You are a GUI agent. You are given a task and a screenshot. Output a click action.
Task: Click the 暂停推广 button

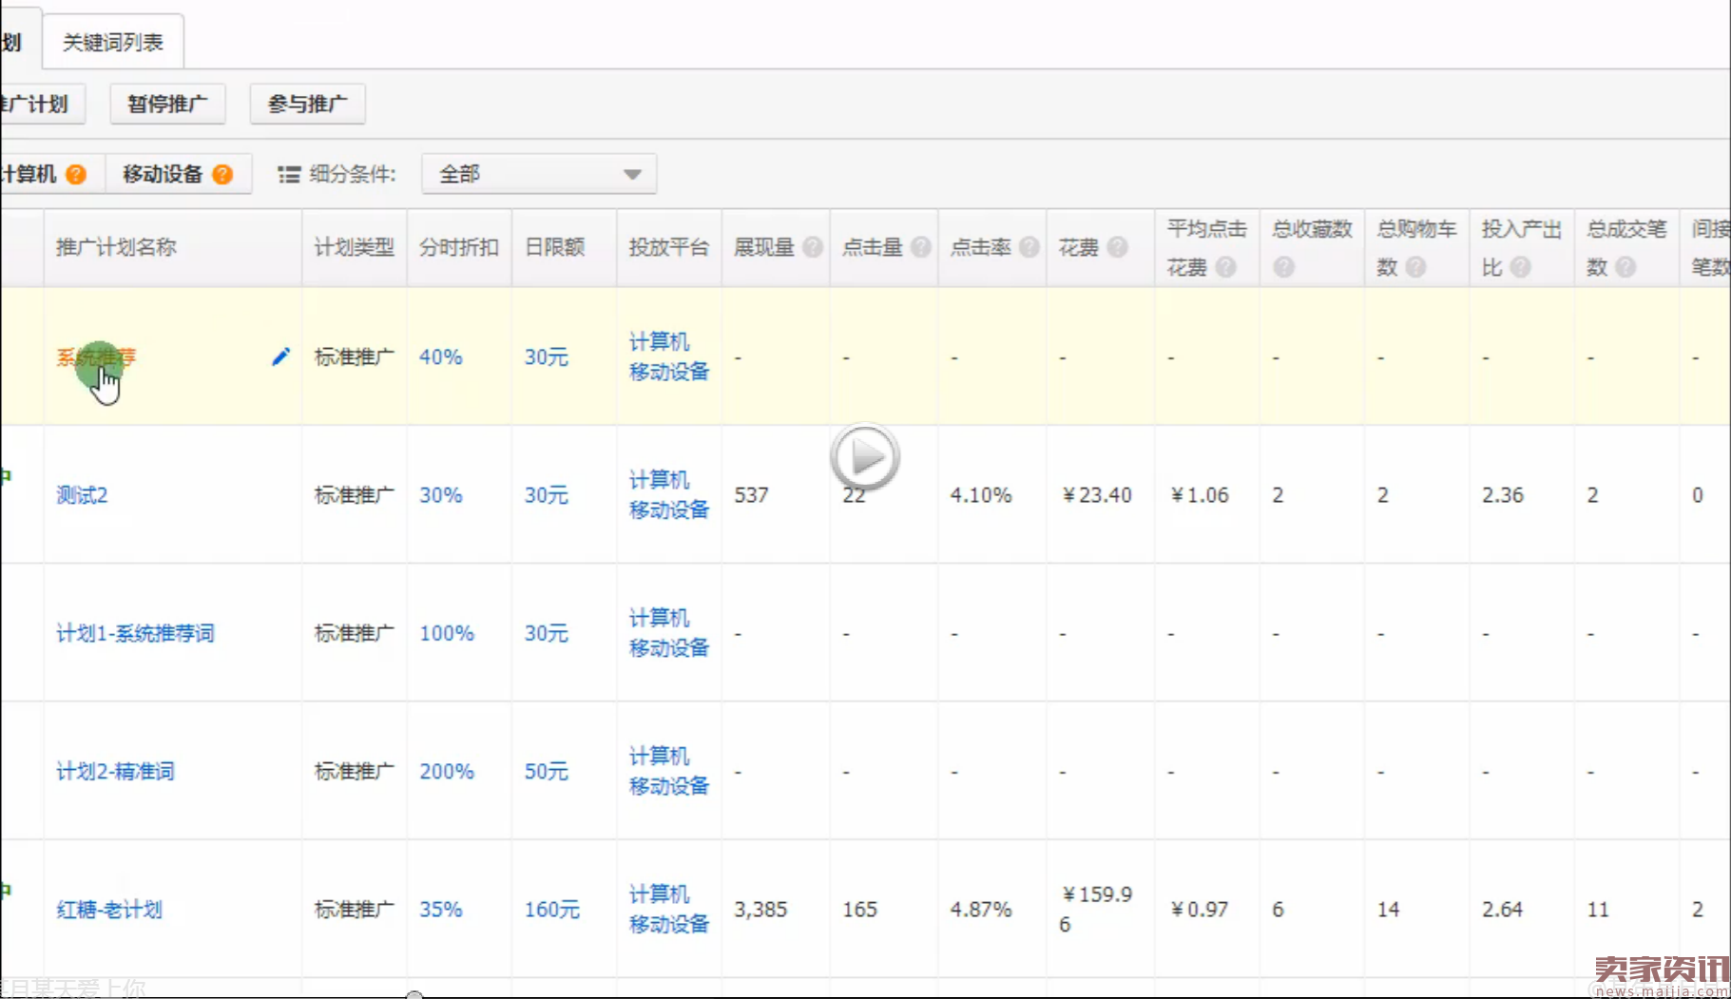point(167,104)
